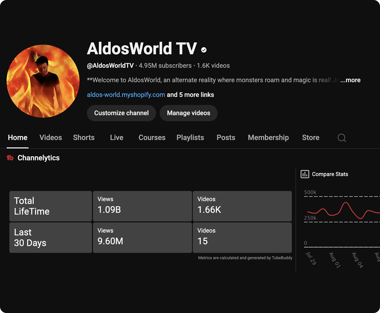The width and height of the screenshot is (380, 313).
Task: Click the channel search magnifier icon
Action: [342, 138]
